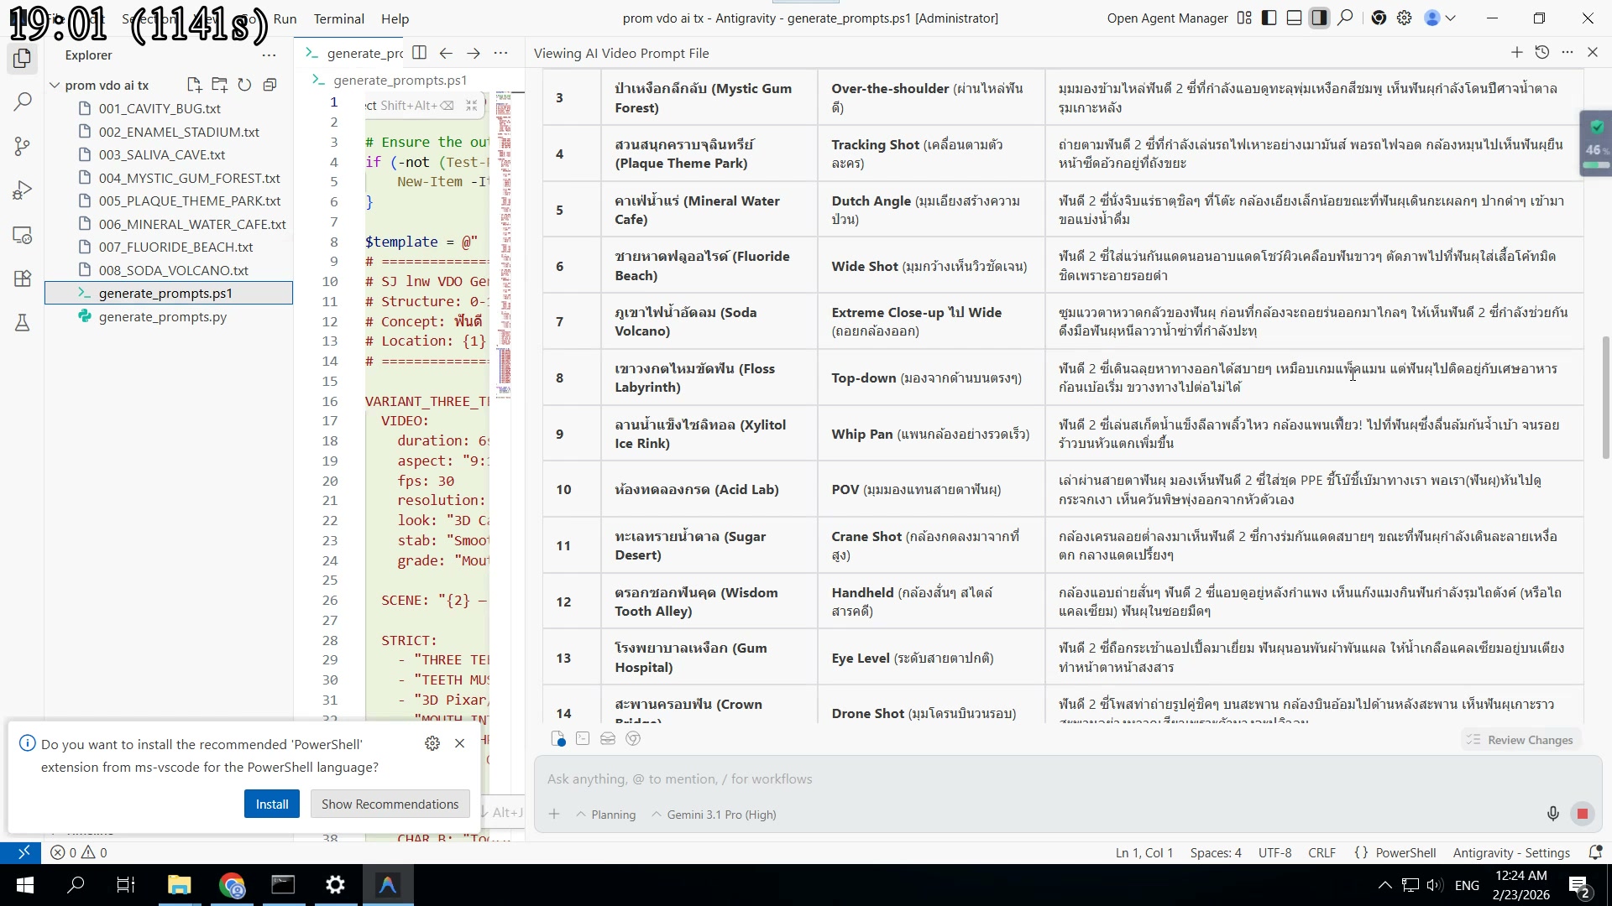The height and width of the screenshot is (906, 1612).
Task: Open generate_prompts.py in Explorer
Action: 163,317
